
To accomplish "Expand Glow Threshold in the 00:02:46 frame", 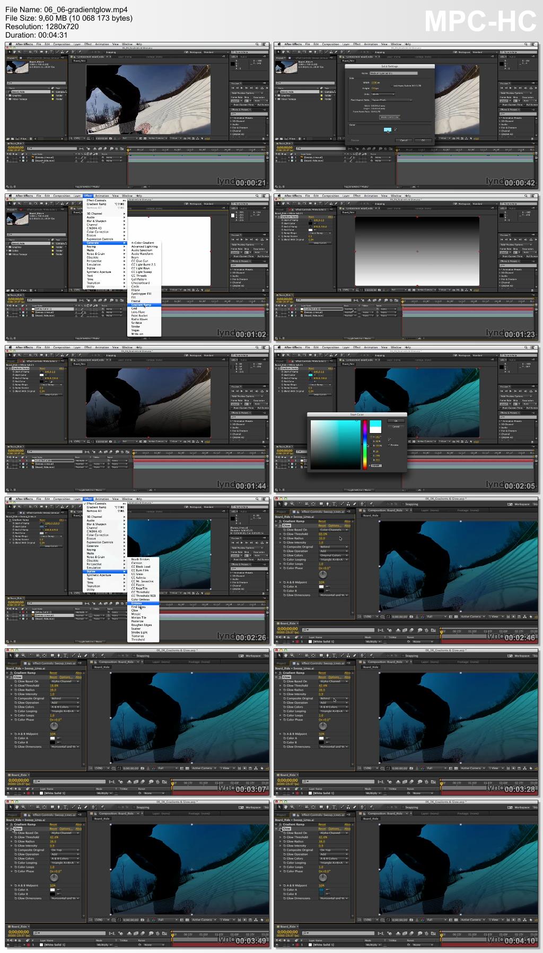I will click(x=280, y=534).
